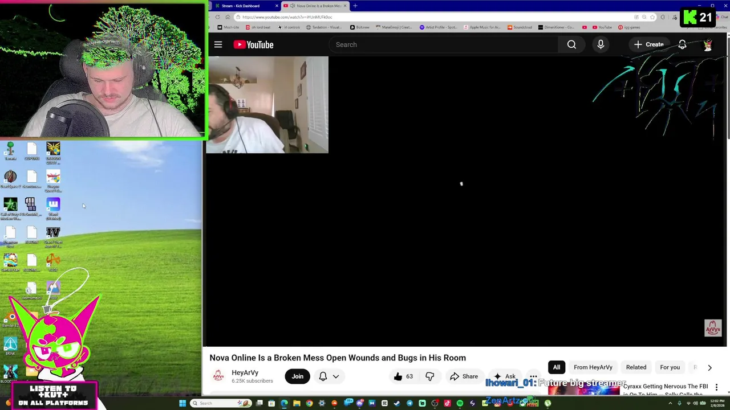This screenshot has width=730, height=410.
Task: Click the YouTube video player area
Action: 465,201
